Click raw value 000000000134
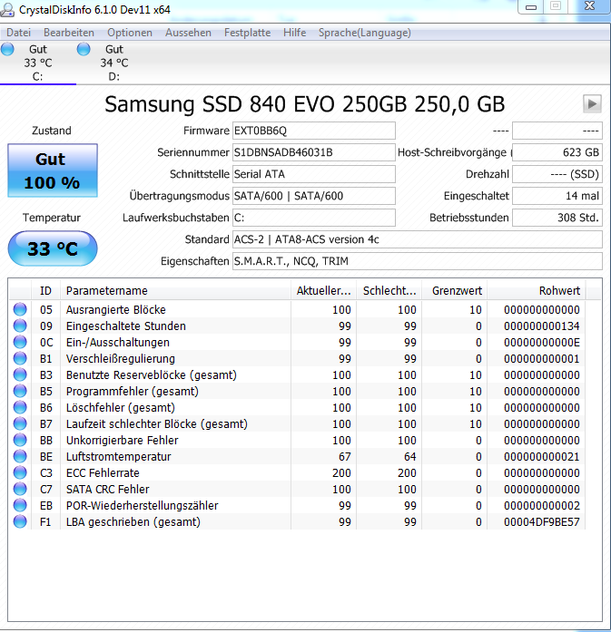The width and height of the screenshot is (611, 632). pos(542,326)
